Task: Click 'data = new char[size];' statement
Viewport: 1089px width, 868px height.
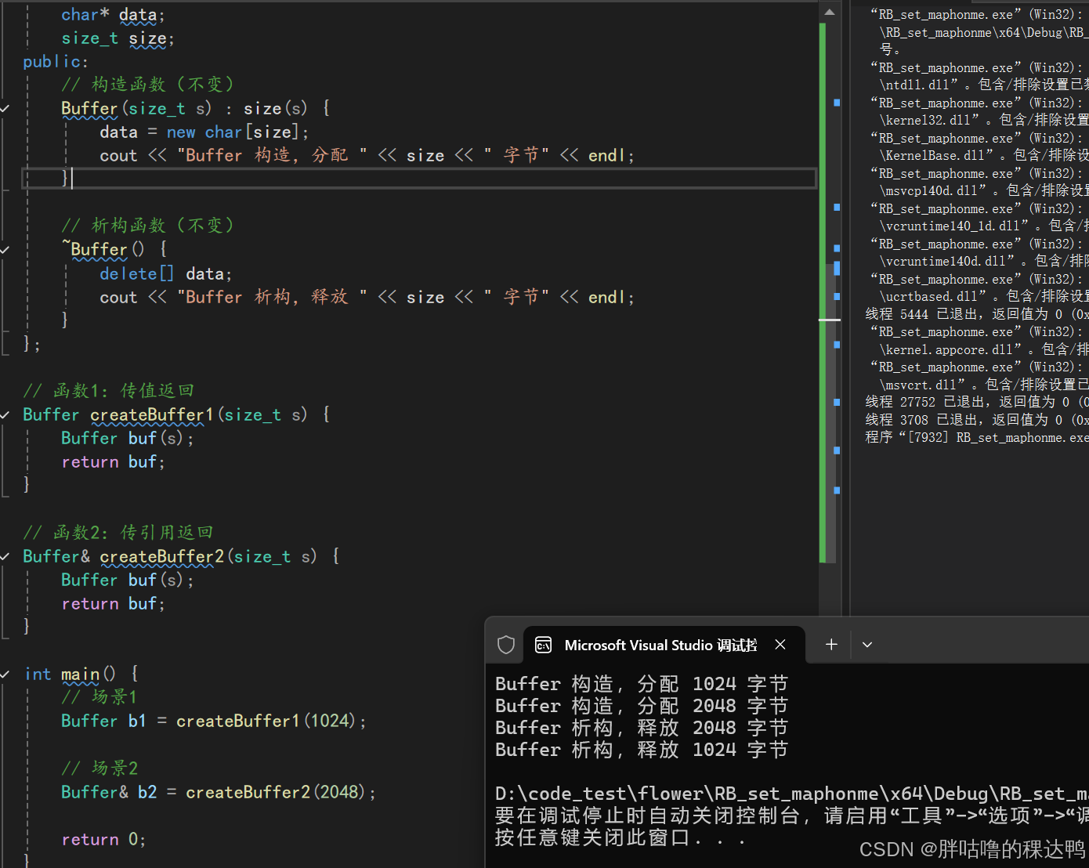Action: pos(204,132)
